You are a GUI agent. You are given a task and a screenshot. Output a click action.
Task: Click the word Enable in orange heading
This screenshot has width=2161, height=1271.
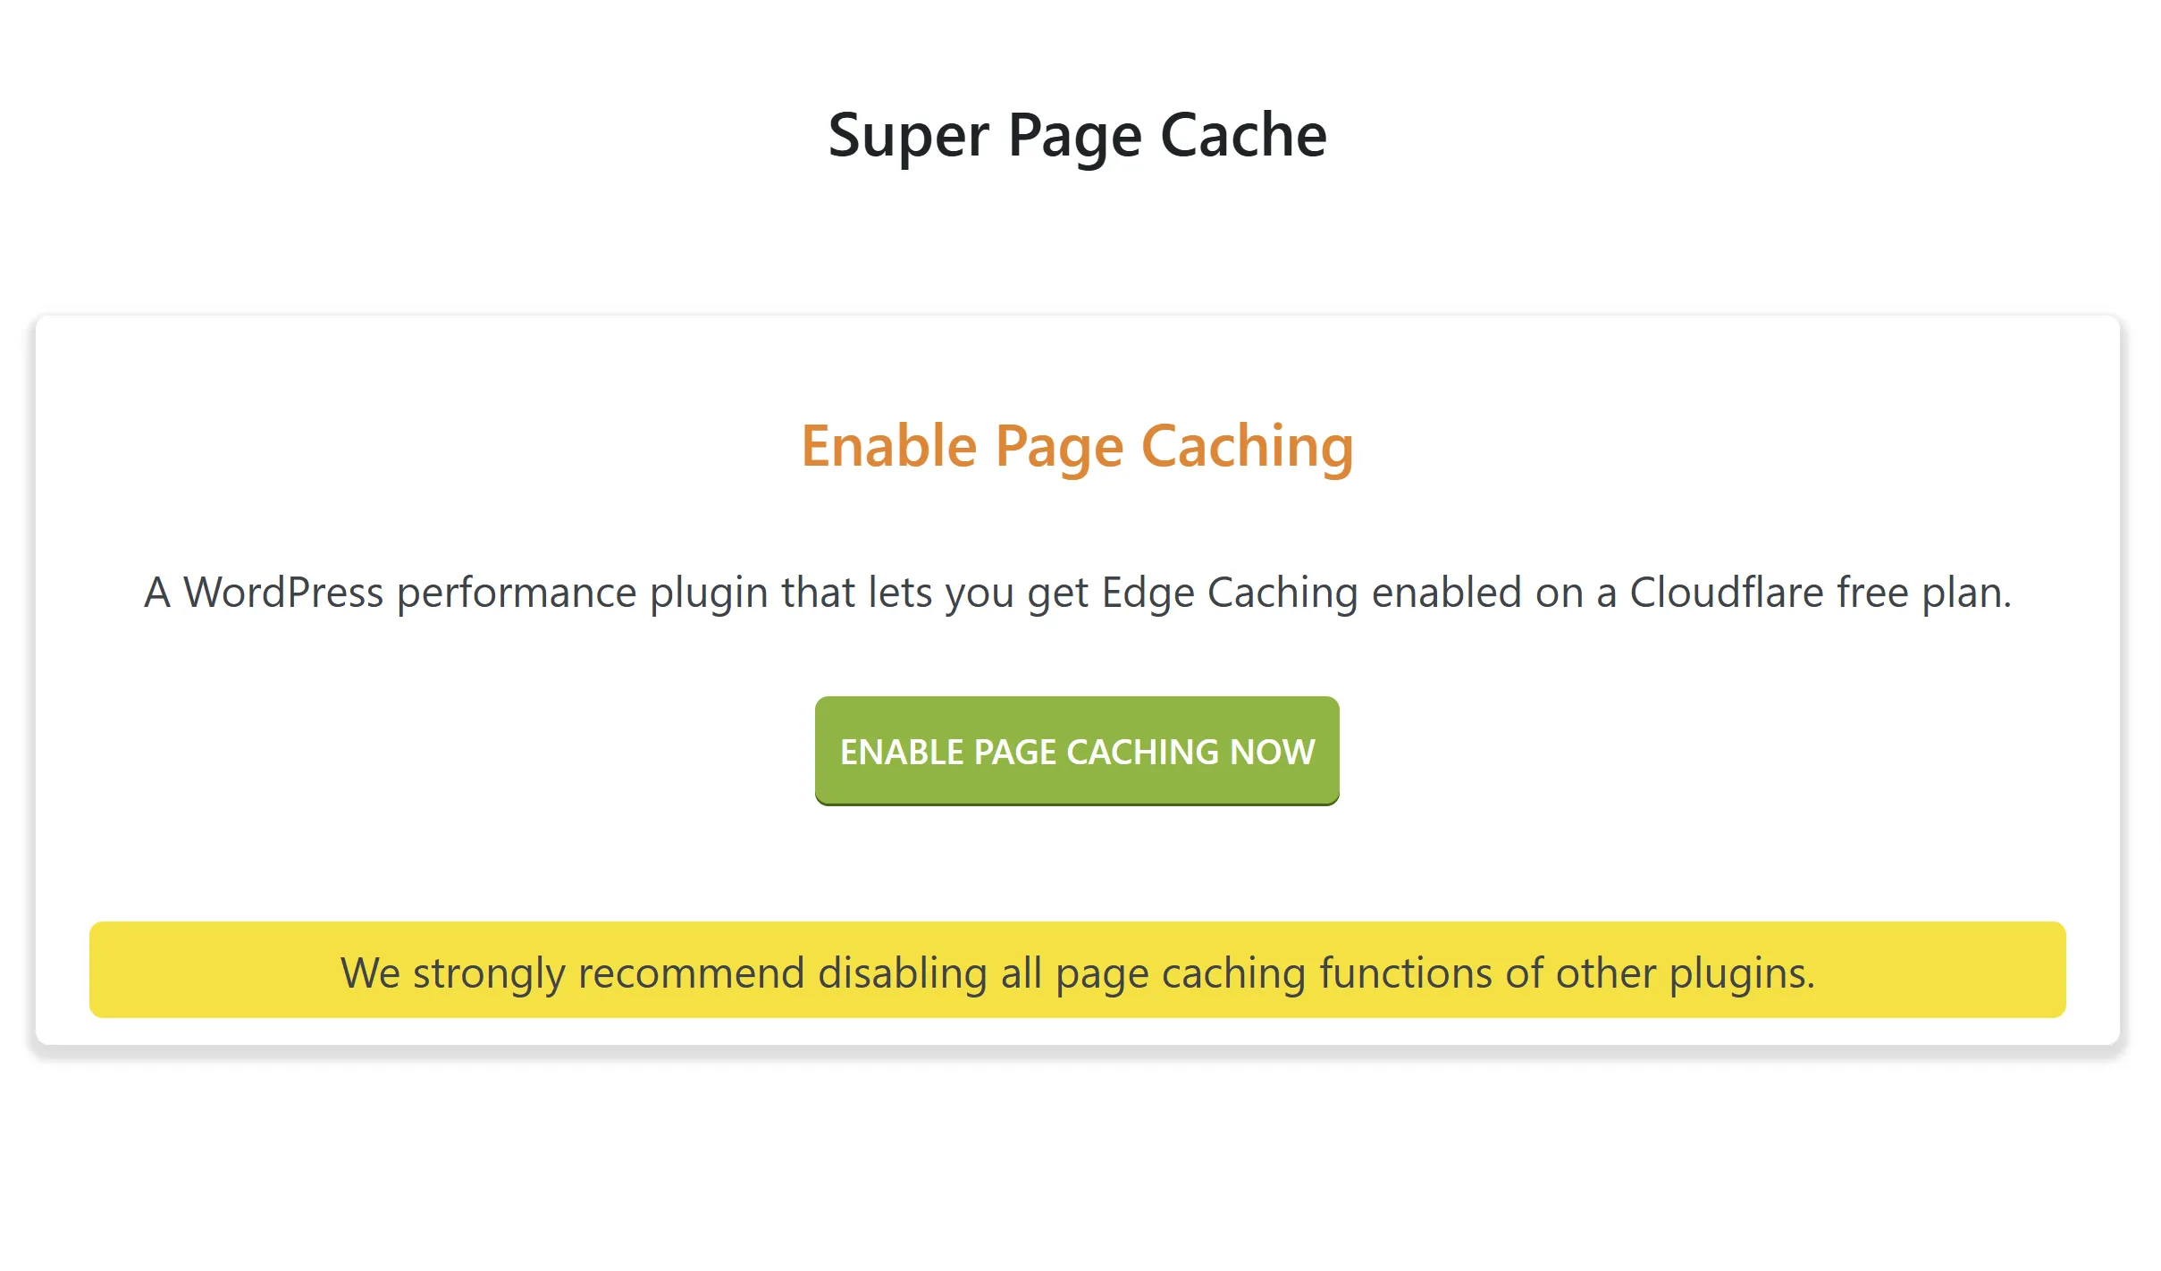click(889, 446)
